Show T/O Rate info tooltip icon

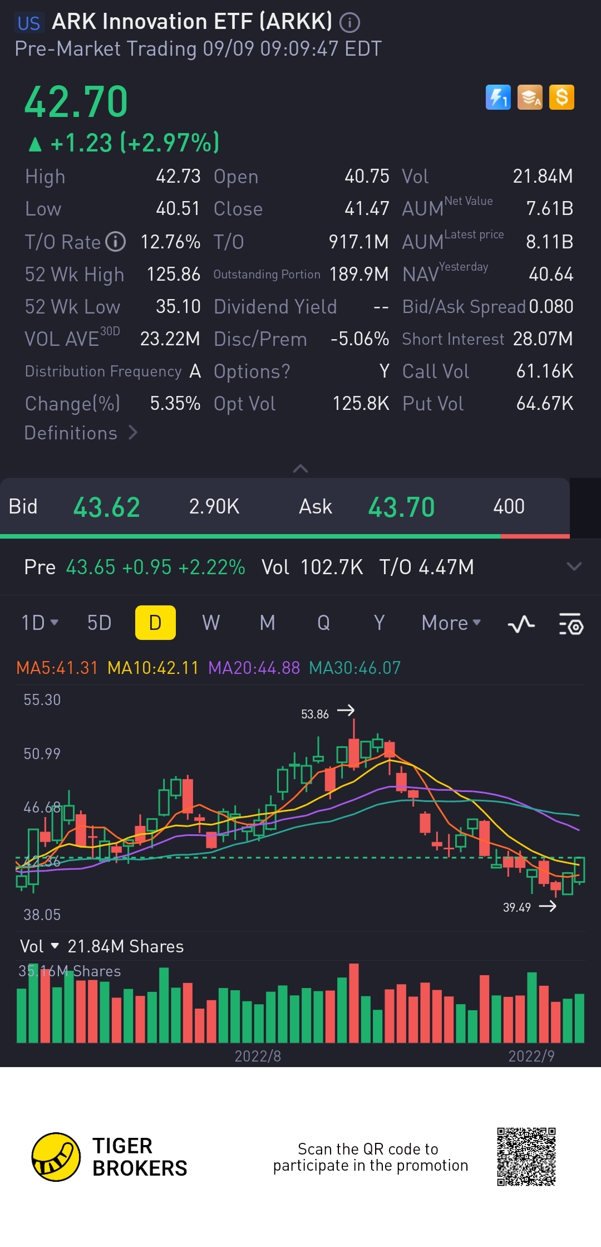click(116, 242)
